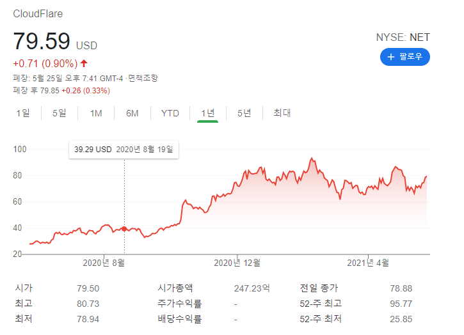Screen dimensions: 464x335
Task: Click the 배당수익률 label
Action: click(x=179, y=319)
